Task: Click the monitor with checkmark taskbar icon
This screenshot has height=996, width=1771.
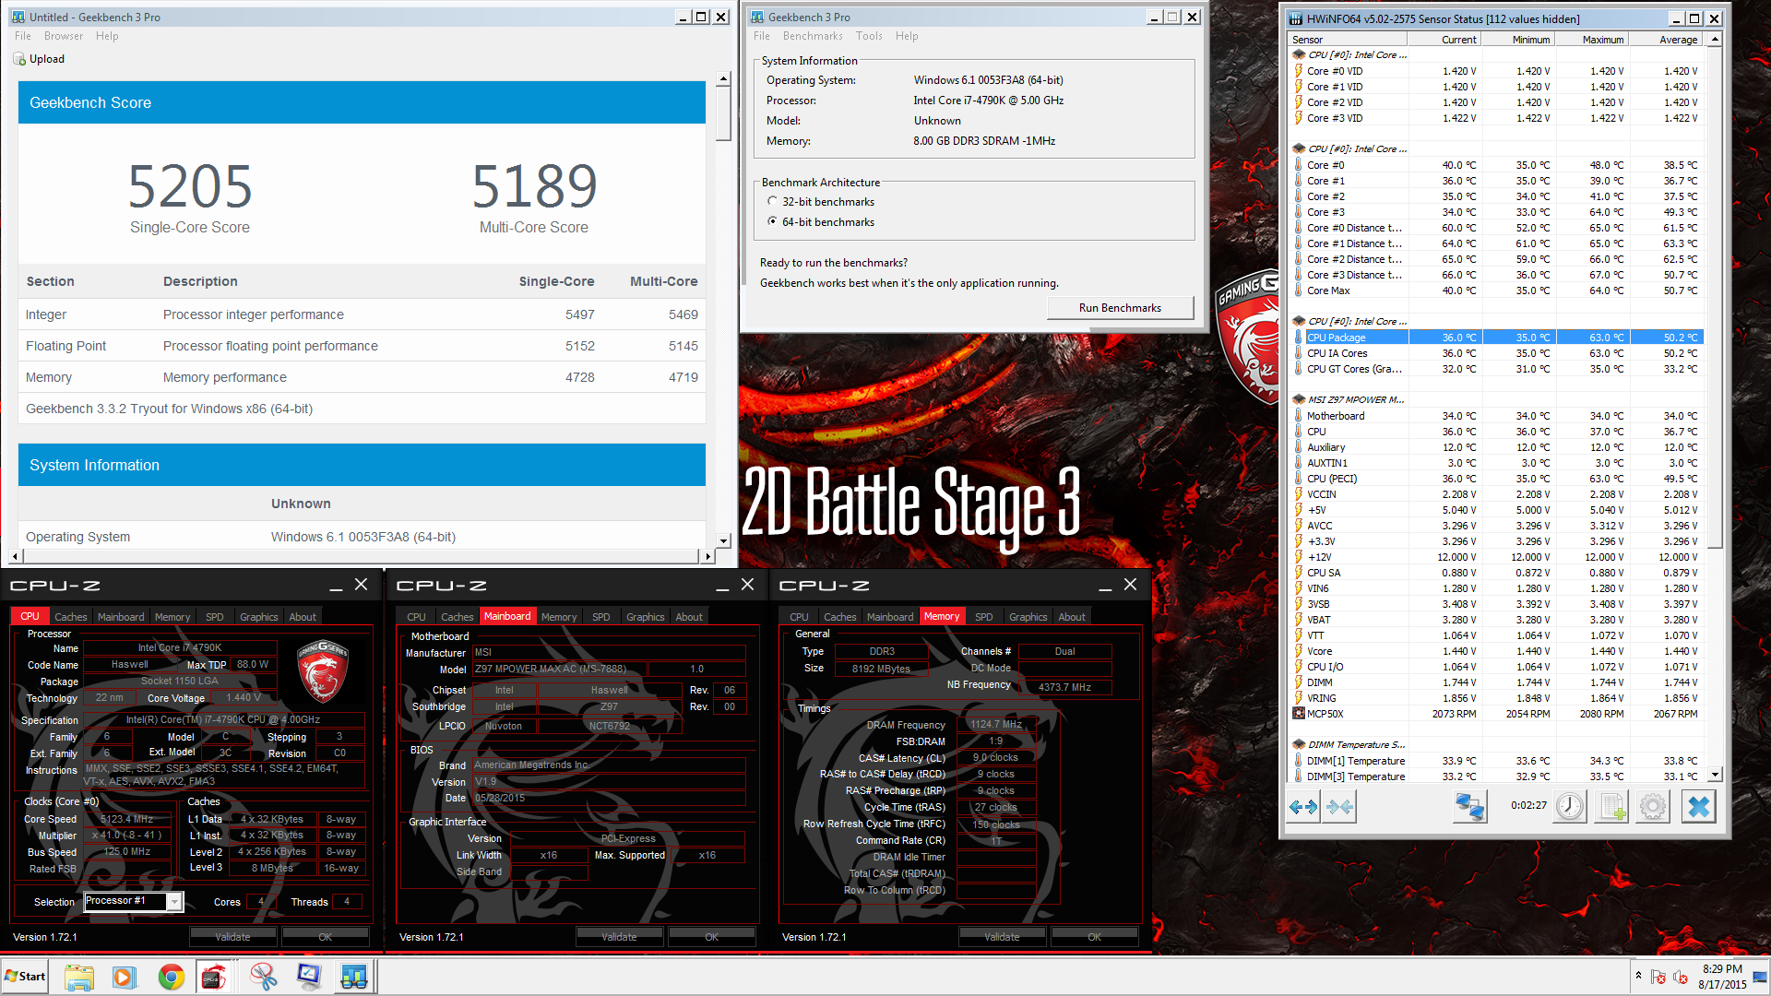Action: pyautogui.click(x=309, y=977)
